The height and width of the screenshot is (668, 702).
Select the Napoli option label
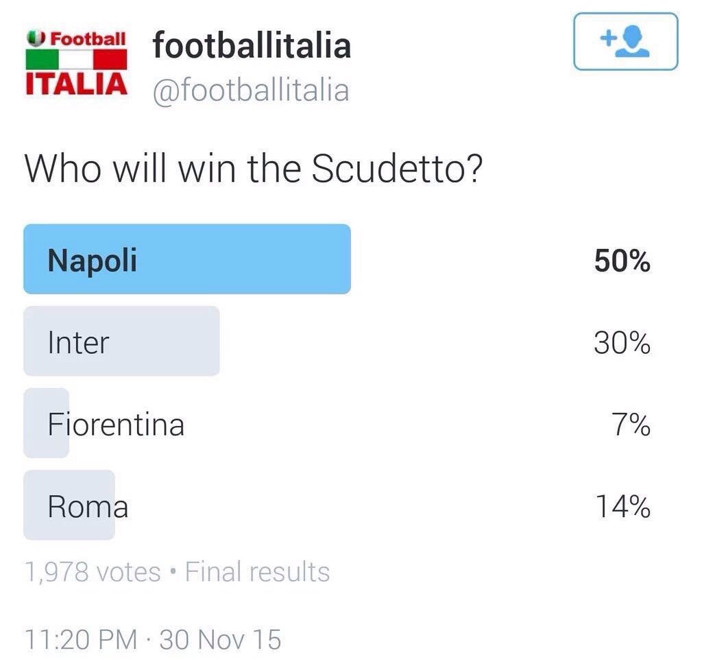[x=92, y=261]
